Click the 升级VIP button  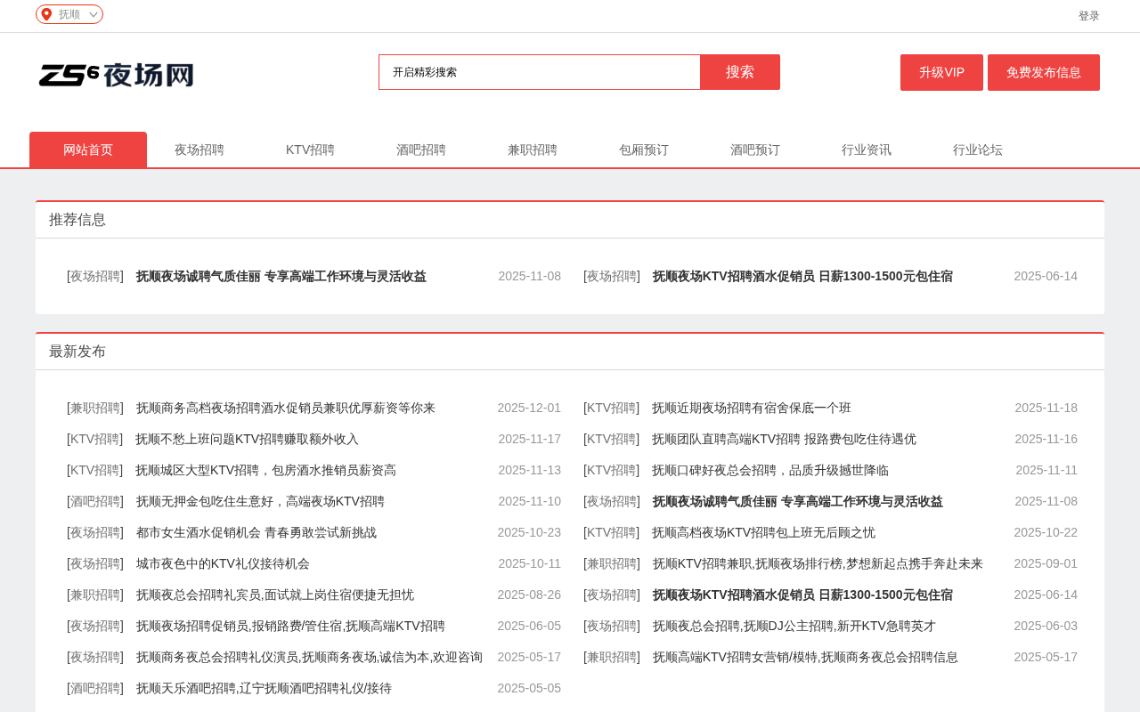tap(941, 72)
